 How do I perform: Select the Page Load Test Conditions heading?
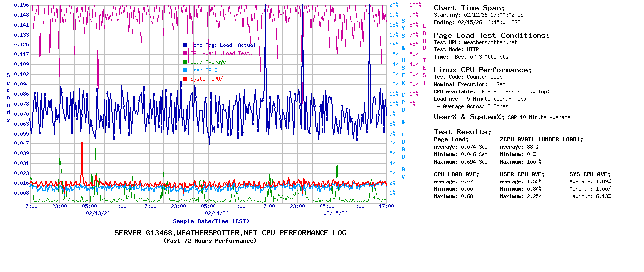pos(491,35)
